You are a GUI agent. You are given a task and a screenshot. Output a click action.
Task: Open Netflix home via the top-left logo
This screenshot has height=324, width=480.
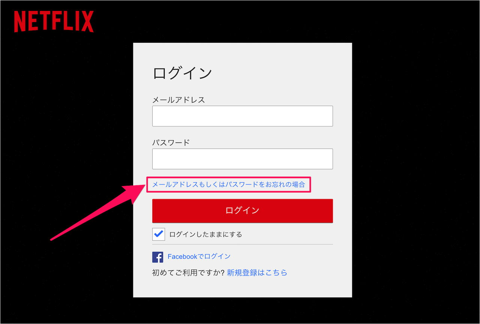pos(54,21)
